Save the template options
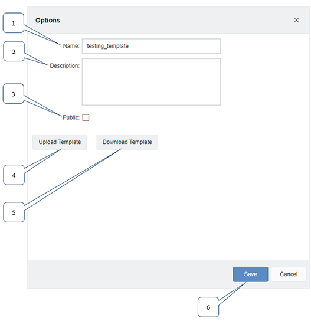 (250, 274)
